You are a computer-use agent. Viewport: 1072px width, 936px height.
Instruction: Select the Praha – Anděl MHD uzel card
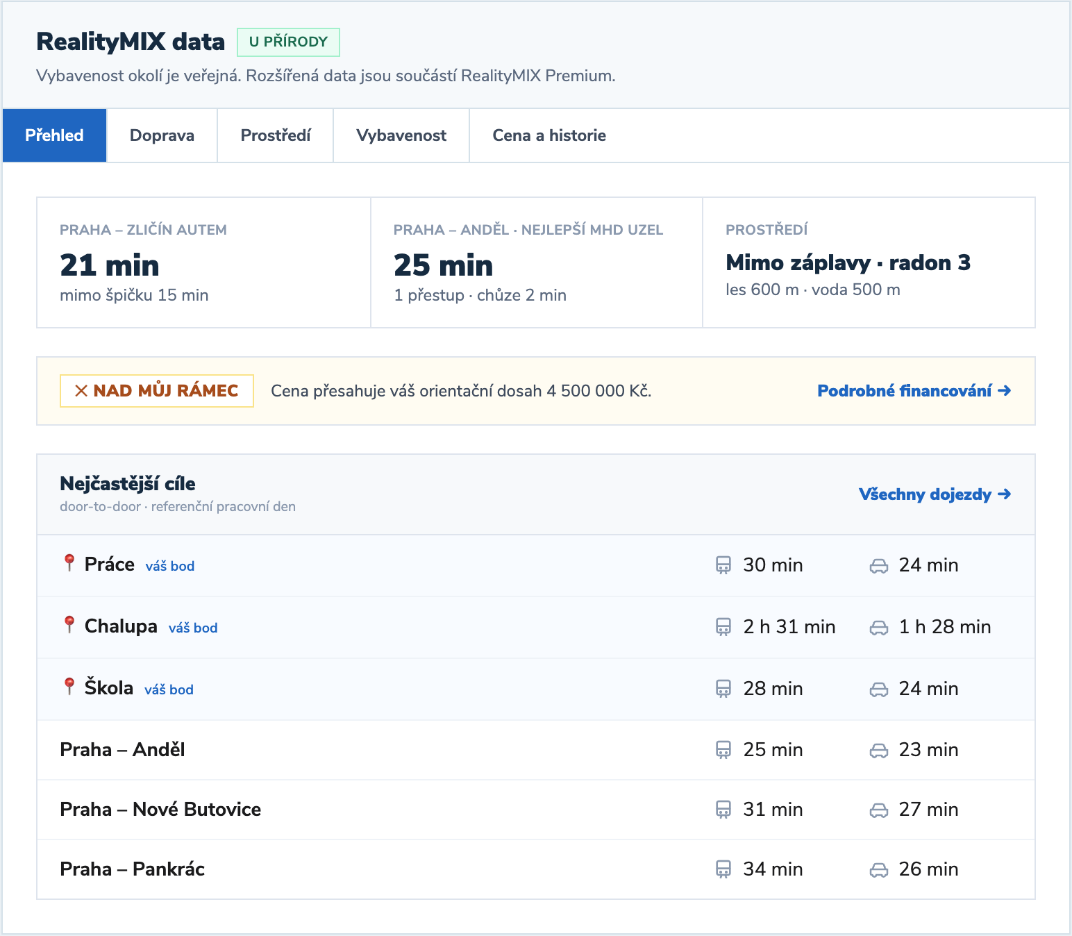coord(537,262)
